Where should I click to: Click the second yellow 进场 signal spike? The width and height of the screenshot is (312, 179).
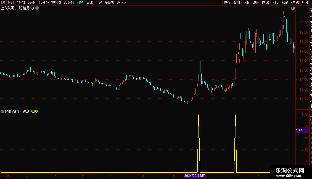[x=236, y=143]
